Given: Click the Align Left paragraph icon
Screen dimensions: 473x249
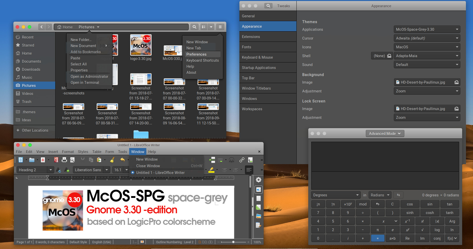Looking at the screenshot, I should click(249, 170).
